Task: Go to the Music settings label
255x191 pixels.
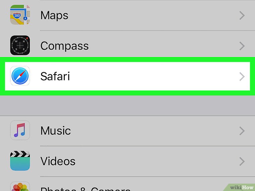Action: pos(55,131)
